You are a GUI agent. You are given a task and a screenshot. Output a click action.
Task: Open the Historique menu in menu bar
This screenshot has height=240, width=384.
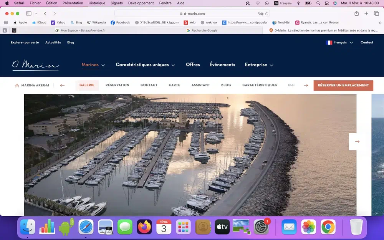coord(97,3)
